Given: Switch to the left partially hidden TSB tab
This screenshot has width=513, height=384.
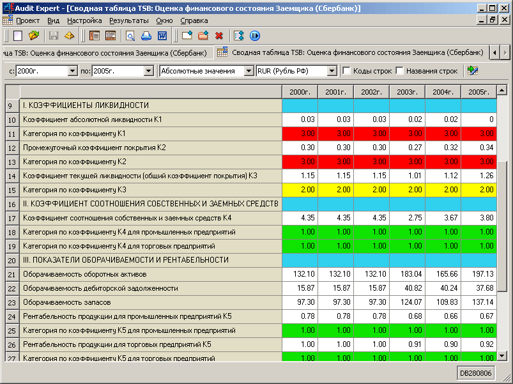Looking at the screenshot, I should point(105,52).
